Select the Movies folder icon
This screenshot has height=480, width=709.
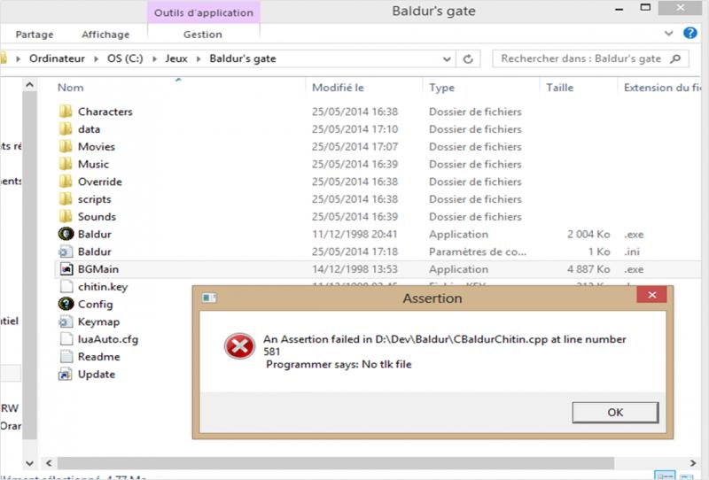click(66, 146)
